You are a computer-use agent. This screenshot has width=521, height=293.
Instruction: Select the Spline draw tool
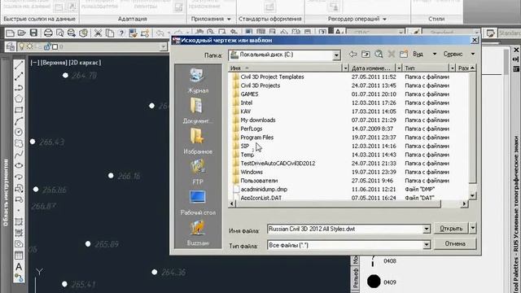click(19, 154)
